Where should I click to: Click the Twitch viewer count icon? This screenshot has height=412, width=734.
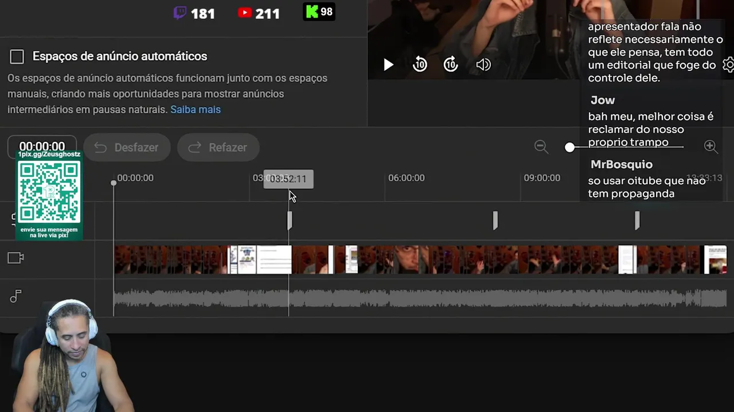pos(179,13)
